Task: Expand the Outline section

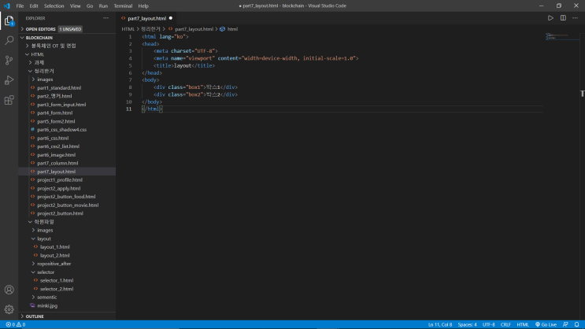Action: point(67,316)
